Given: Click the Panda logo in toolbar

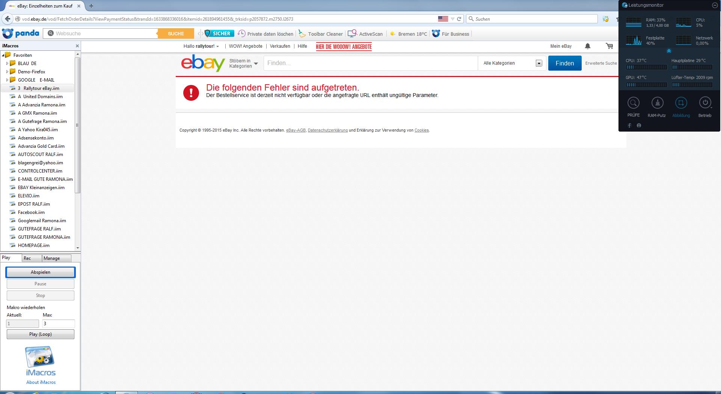Looking at the screenshot, I should tap(21, 33).
